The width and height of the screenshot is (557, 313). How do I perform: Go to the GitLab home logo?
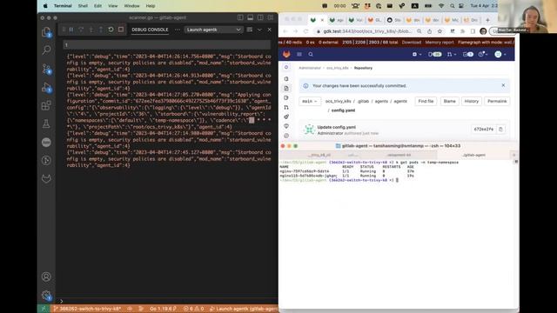point(286,54)
